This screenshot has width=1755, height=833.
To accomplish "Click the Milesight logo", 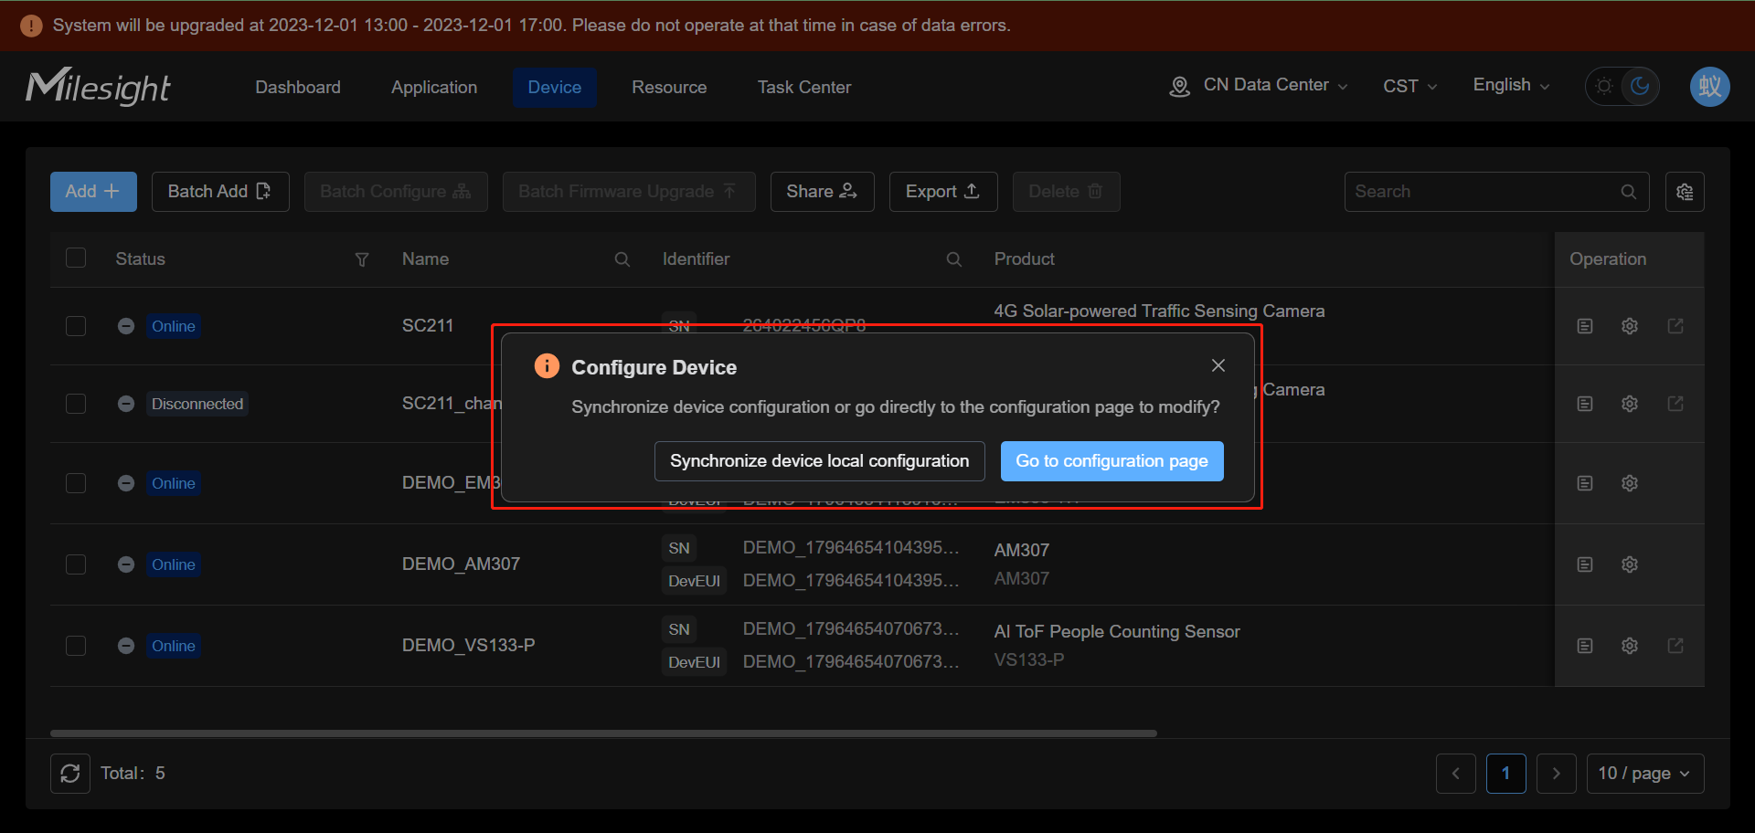I will tap(98, 87).
